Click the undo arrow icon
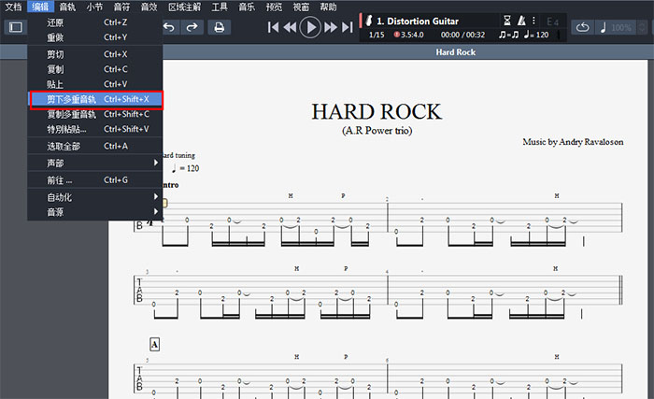Image resolution: width=654 pixels, height=399 pixels. click(168, 27)
